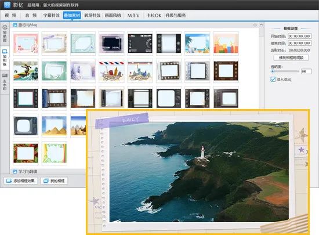Pick the pyramids desert frame thumbnail
The image size is (319, 235).
tap(55, 126)
